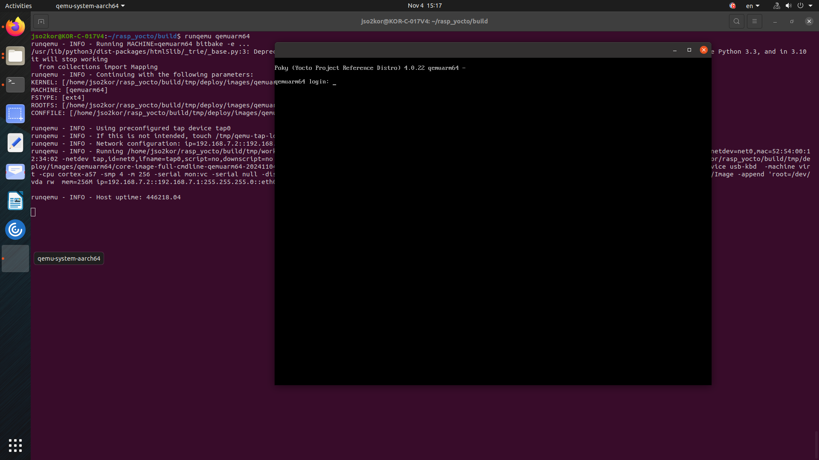819x460 pixels.
Task: Close the QEMU window
Action: (704, 50)
